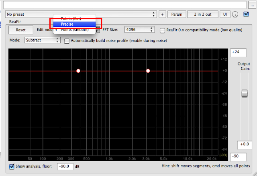Click the -90 graph bottom range field
The height and width of the screenshot is (176, 257).
pyautogui.click(x=238, y=157)
